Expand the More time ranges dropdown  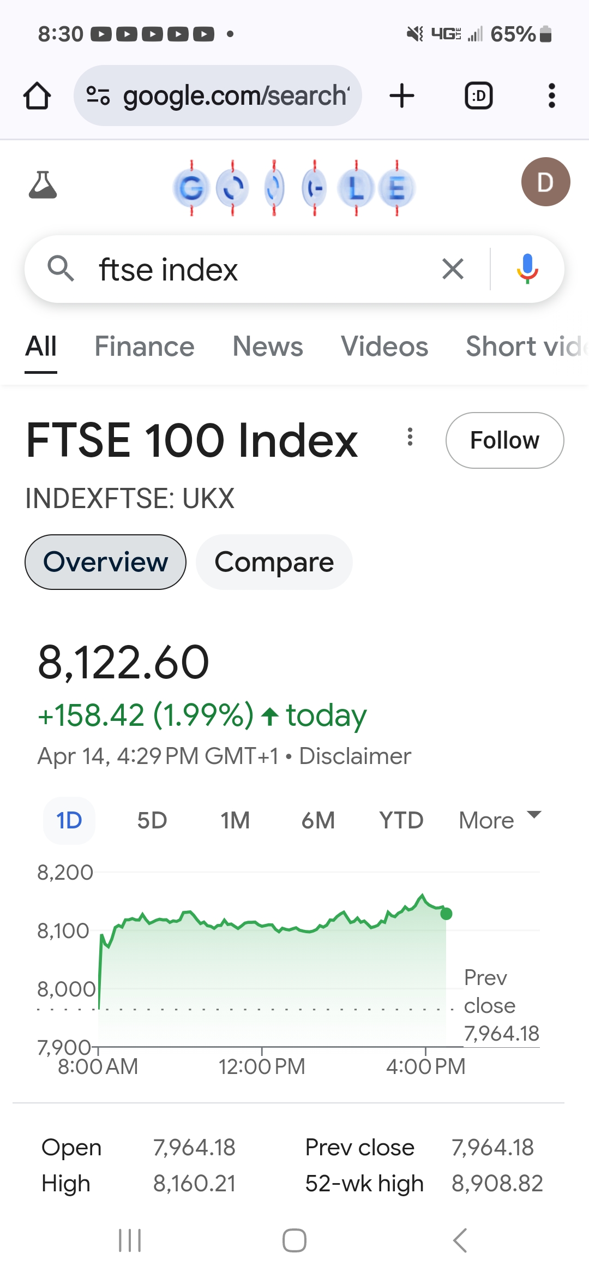pos(500,820)
